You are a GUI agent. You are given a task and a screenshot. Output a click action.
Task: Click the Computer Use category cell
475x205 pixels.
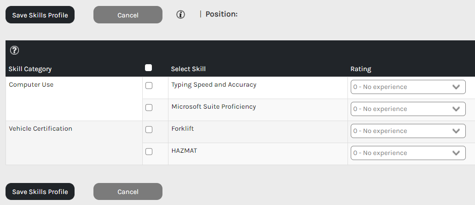click(31, 85)
